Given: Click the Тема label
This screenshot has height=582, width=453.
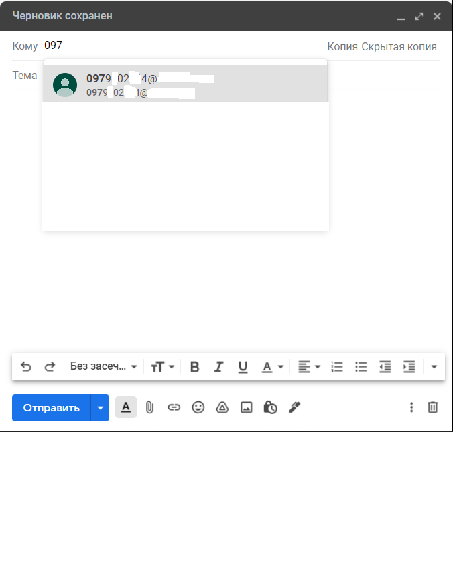Looking at the screenshot, I should pyautogui.click(x=25, y=76).
